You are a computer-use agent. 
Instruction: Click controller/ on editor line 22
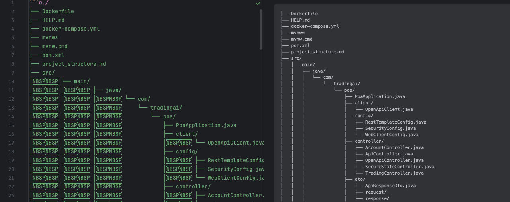[x=193, y=186]
